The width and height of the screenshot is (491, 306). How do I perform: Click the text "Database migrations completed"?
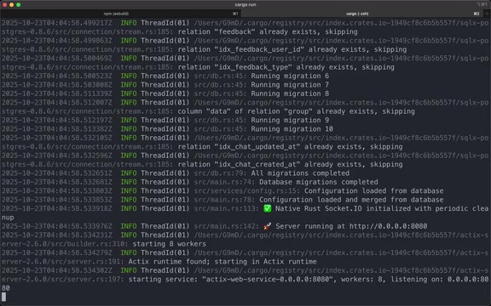click(319, 182)
